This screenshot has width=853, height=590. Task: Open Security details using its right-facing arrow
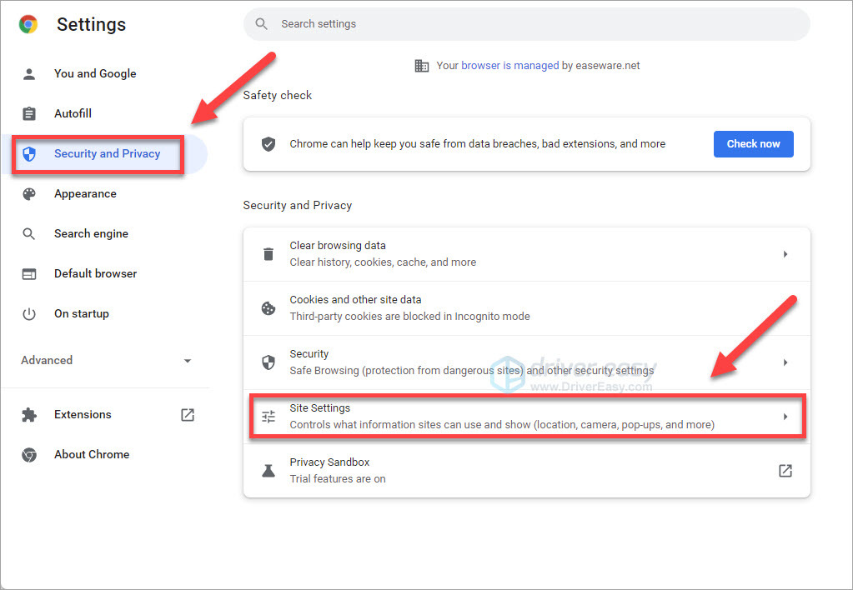785,362
